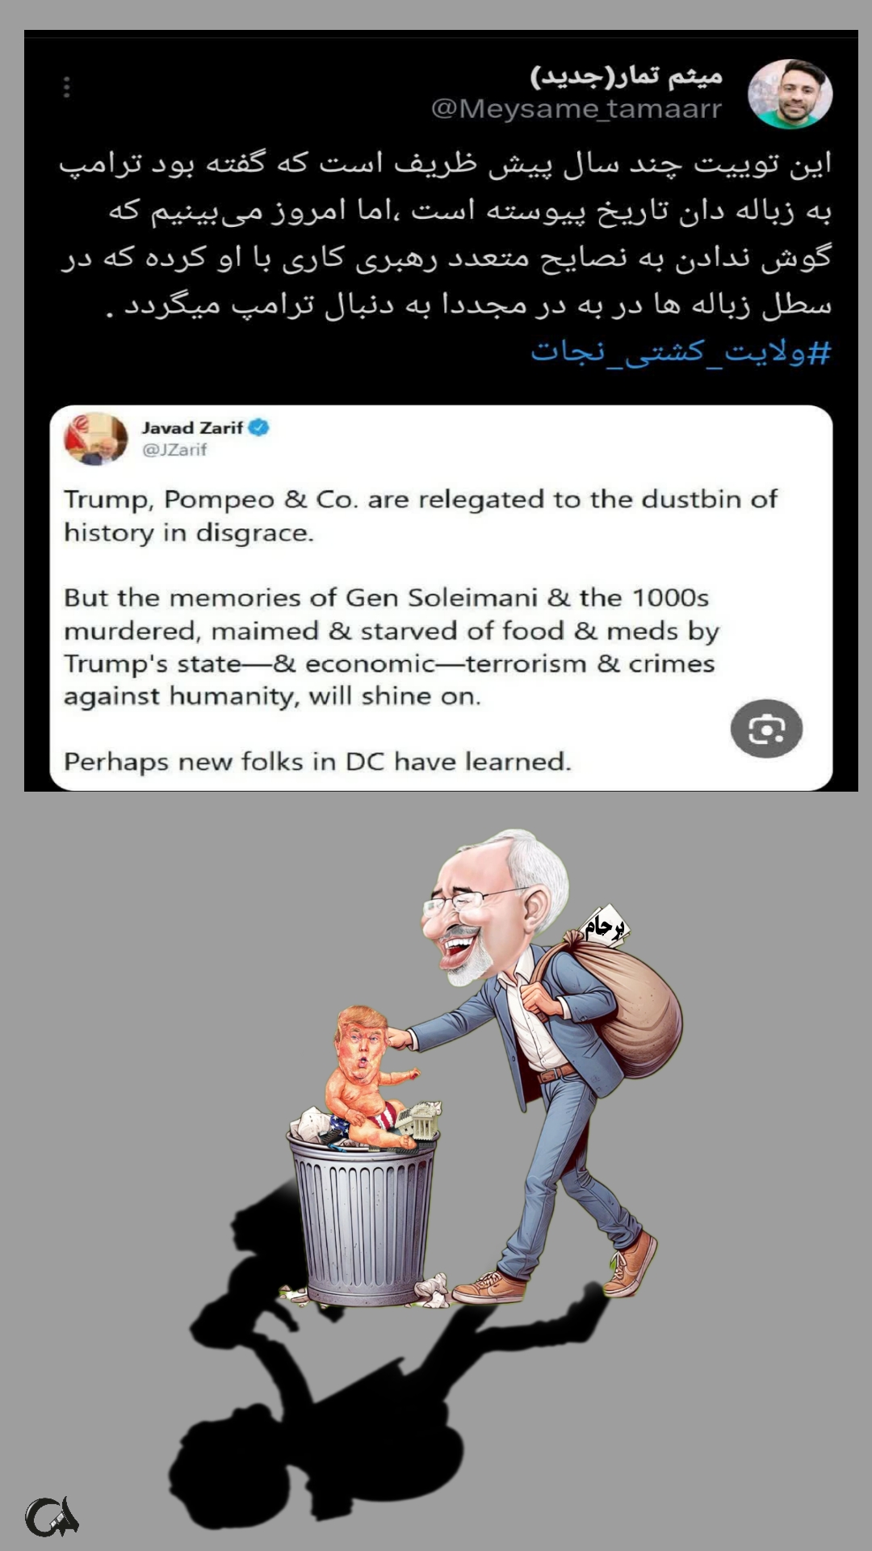Open the @Meysame_tamaarr handle
The height and width of the screenshot is (1551, 872).
[576, 108]
